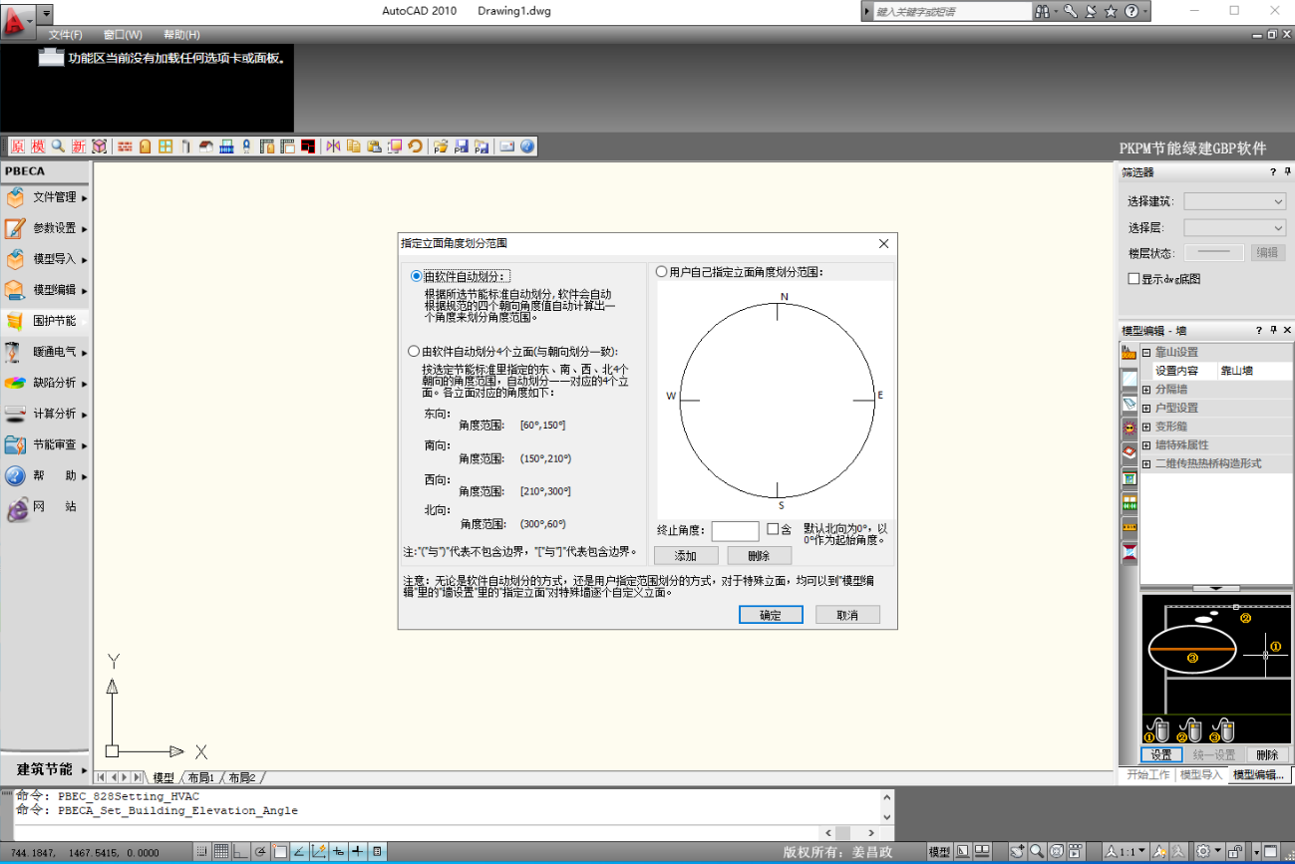Open 计算分析 in the PBECA sidebar
Viewport: 1295px width, 864px height.
coord(46,414)
